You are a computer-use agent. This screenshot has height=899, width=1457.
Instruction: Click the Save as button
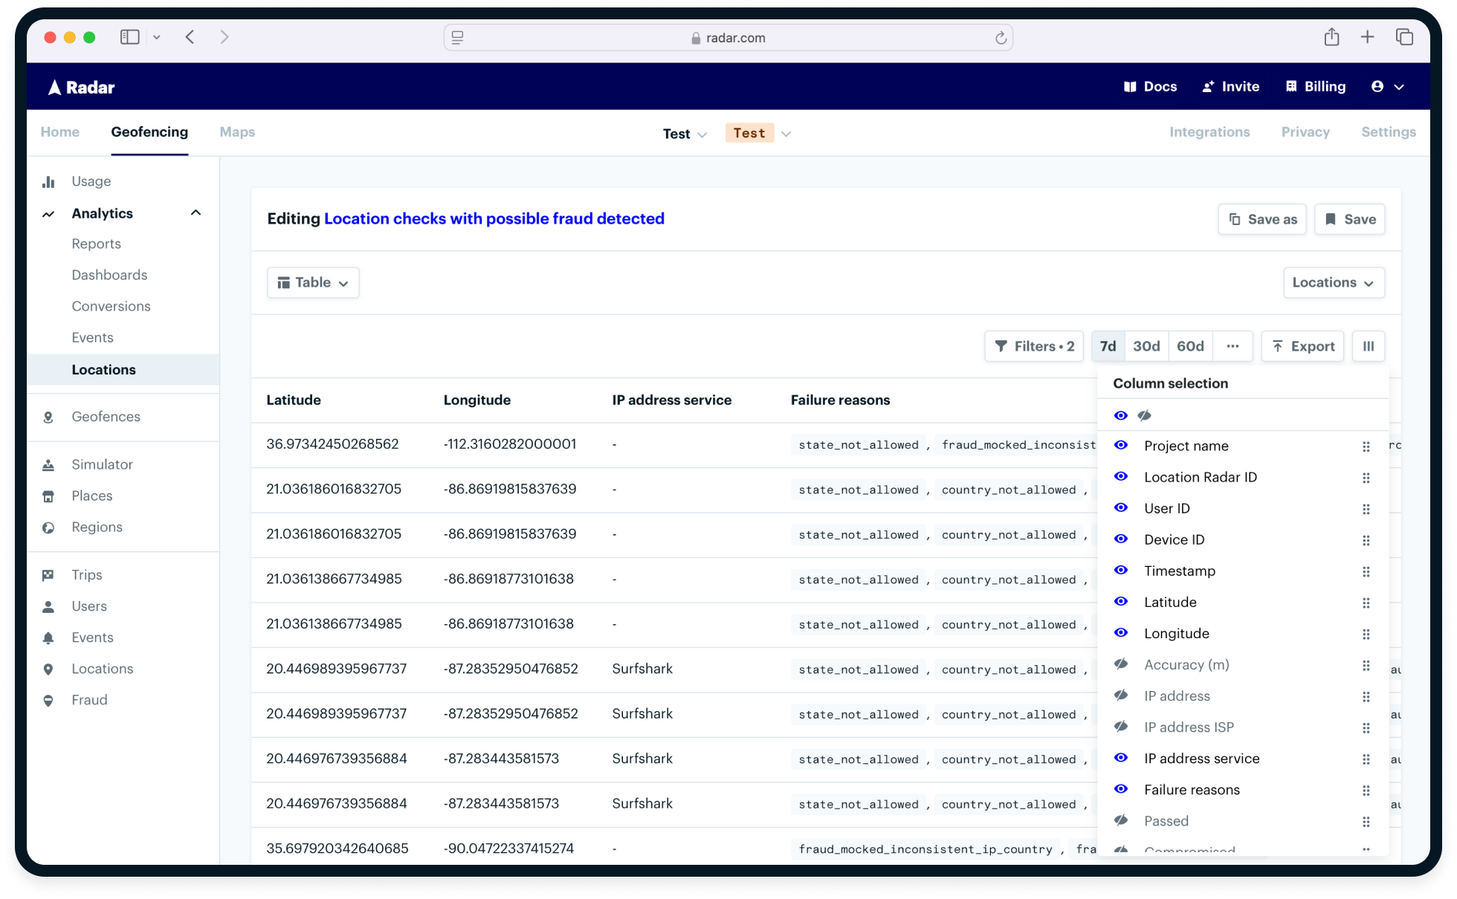[x=1261, y=219]
